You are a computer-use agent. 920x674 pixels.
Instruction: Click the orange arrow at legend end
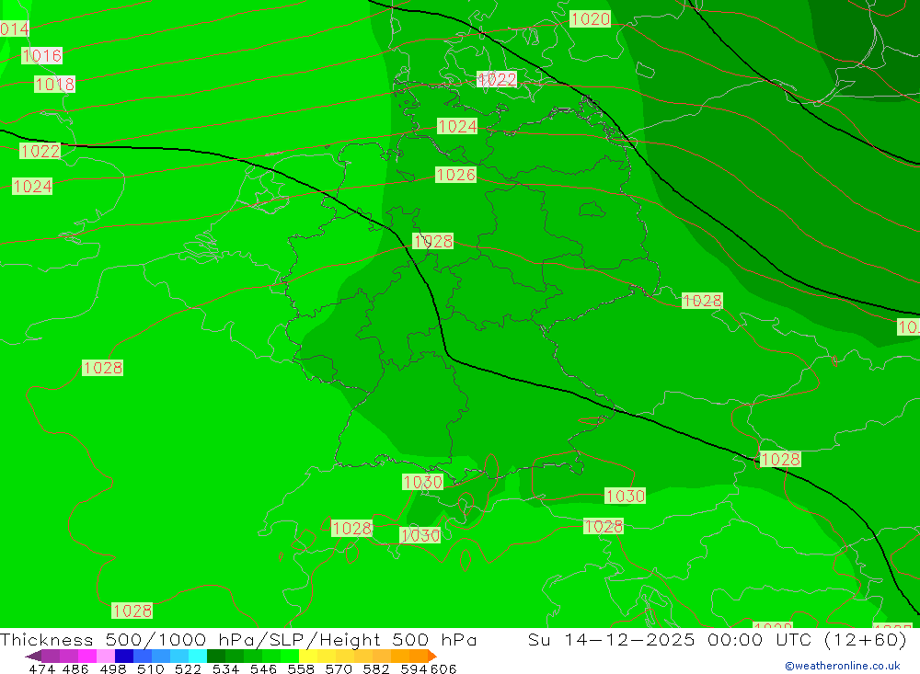tap(432, 656)
